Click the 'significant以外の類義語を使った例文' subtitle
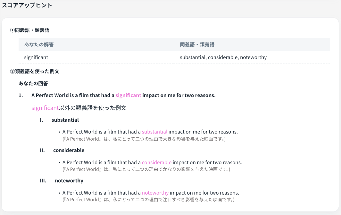Viewport: 341px width, 215px height. [79, 108]
